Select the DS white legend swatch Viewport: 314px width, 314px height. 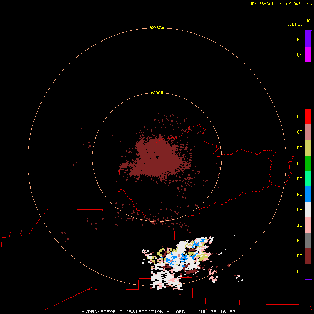pyautogui.click(x=308, y=209)
